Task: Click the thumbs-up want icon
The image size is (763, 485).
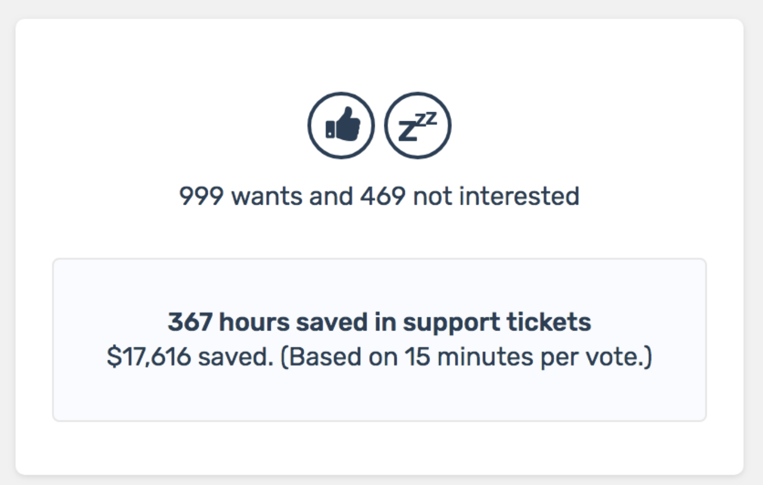Action: [x=341, y=125]
